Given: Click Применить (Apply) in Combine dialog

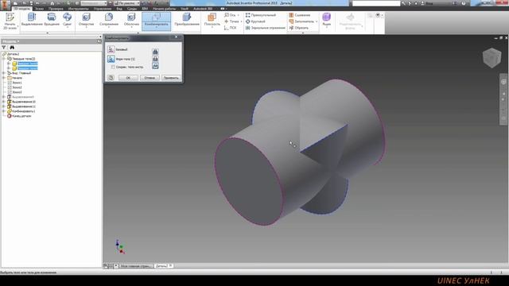Looking at the screenshot, I should pyautogui.click(x=171, y=78).
